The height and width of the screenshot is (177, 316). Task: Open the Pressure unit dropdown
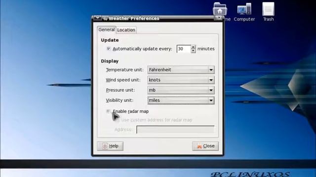point(181,90)
